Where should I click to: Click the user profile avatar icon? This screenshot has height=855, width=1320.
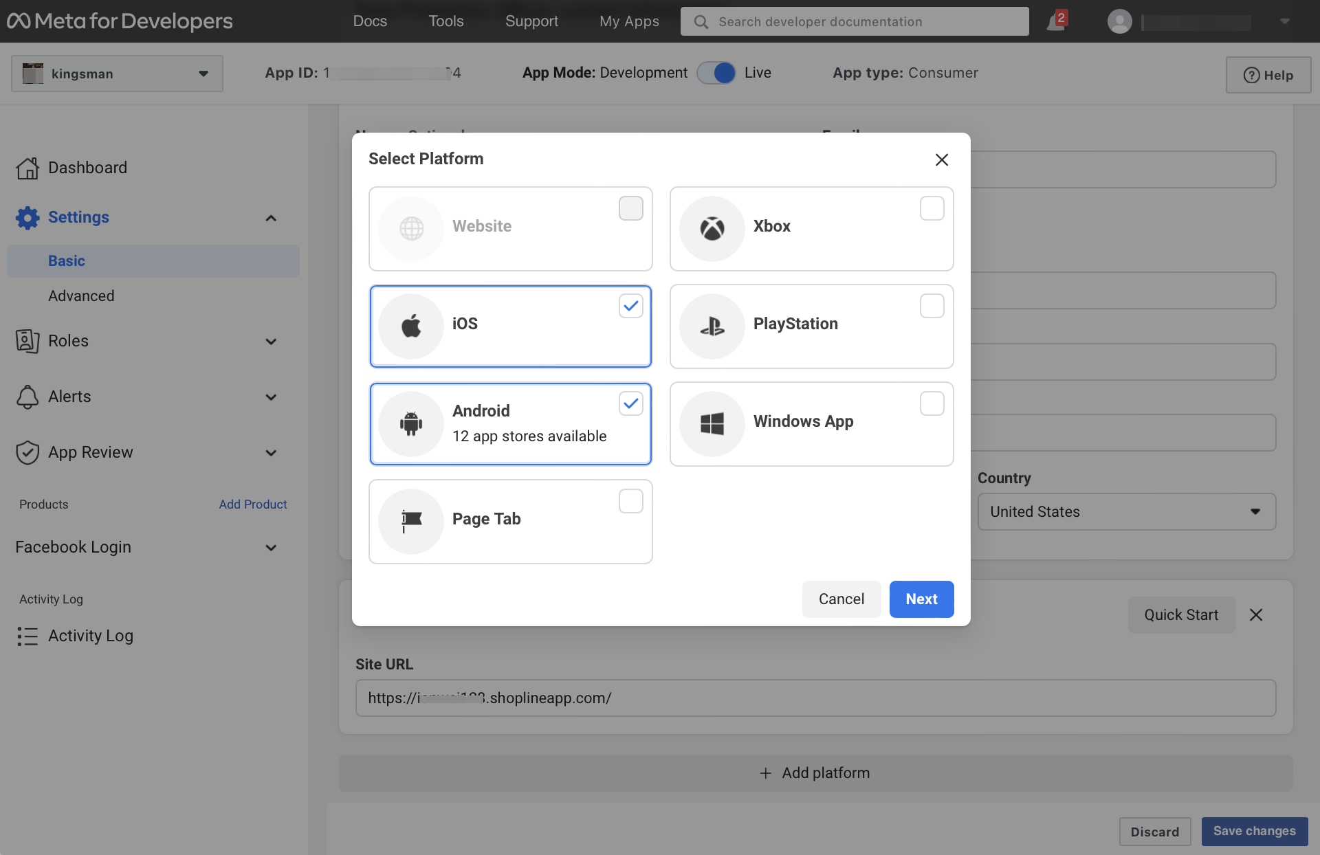click(1119, 21)
